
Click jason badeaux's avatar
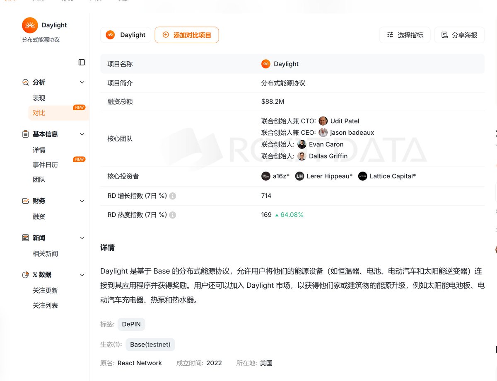323,133
